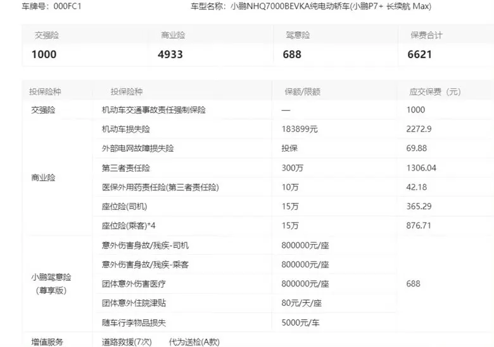Select the 外部电网故障损失险 row label
The width and height of the screenshot is (494, 347).
137,149
